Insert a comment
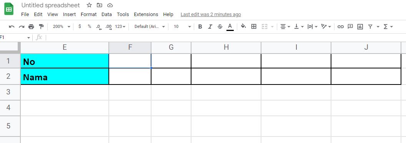The image size is (406, 143). pyautogui.click(x=350, y=26)
